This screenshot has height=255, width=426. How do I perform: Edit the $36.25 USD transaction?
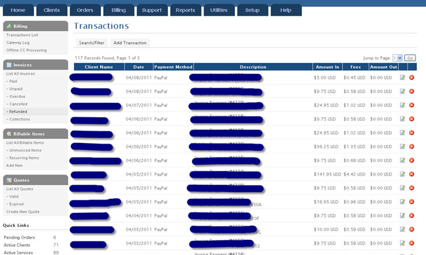coord(402,146)
